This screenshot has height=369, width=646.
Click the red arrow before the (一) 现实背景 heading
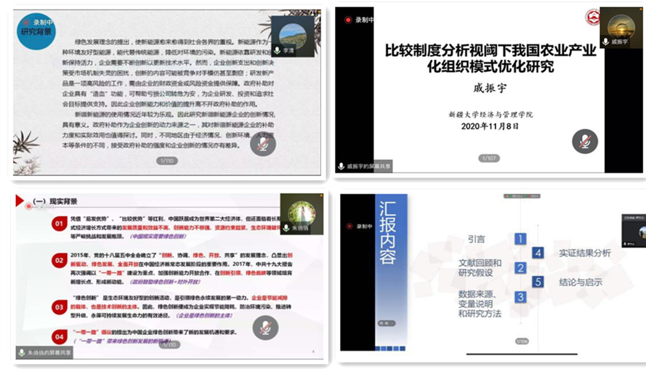(20, 201)
